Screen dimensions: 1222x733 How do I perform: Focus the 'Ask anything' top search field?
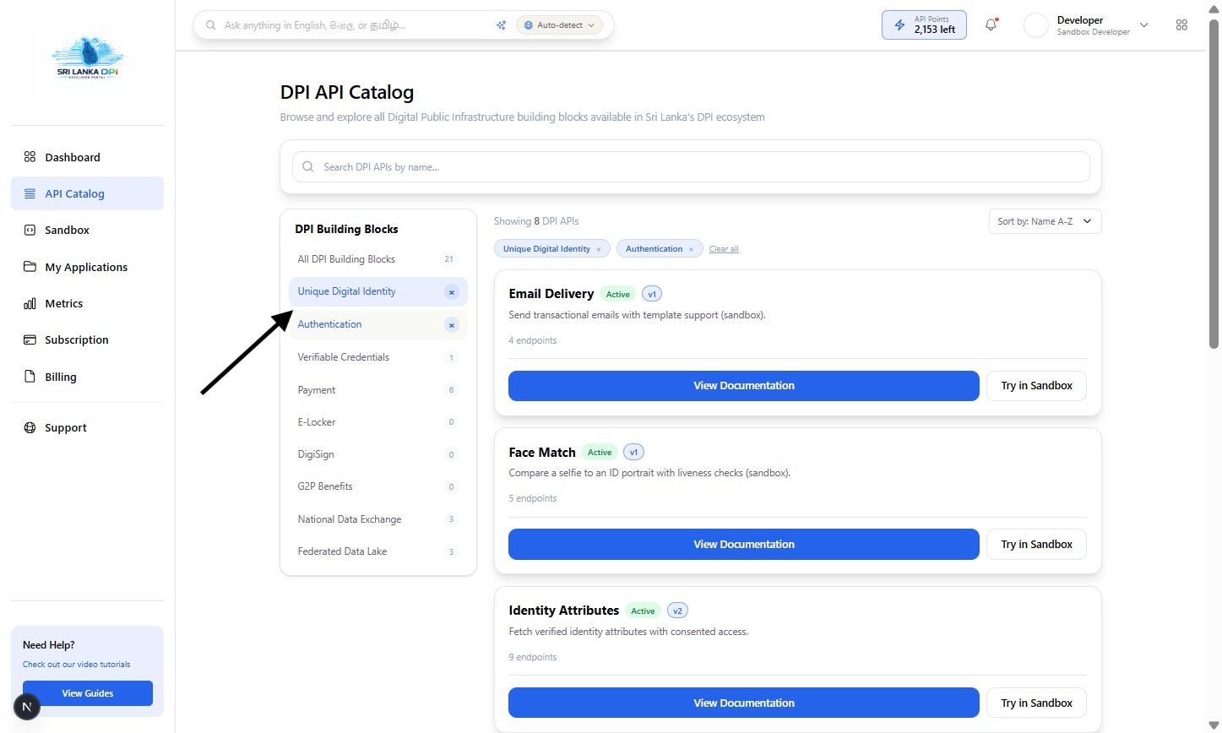(355, 25)
